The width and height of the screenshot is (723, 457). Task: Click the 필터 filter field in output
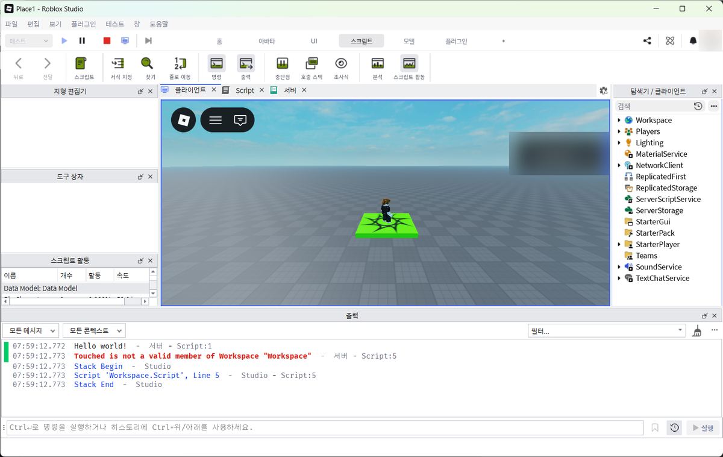(x=607, y=330)
